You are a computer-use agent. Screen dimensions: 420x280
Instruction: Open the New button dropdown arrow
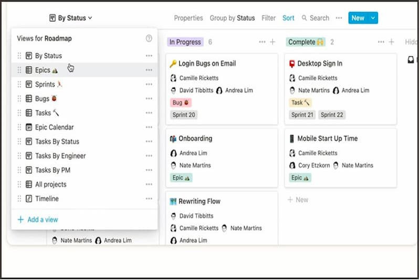373,18
